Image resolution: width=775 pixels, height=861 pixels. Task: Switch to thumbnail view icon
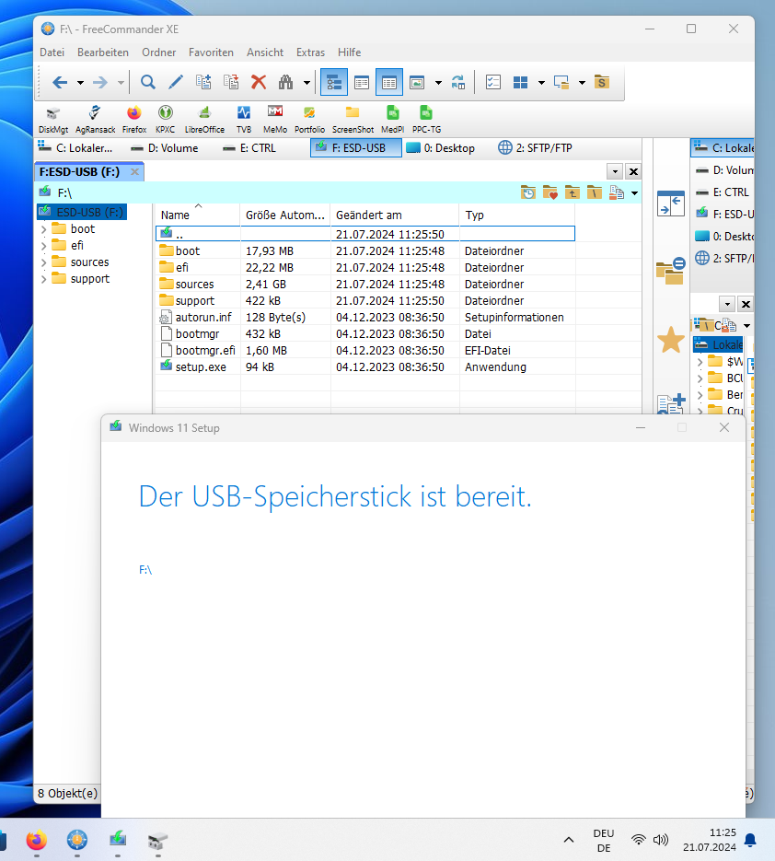click(x=417, y=82)
